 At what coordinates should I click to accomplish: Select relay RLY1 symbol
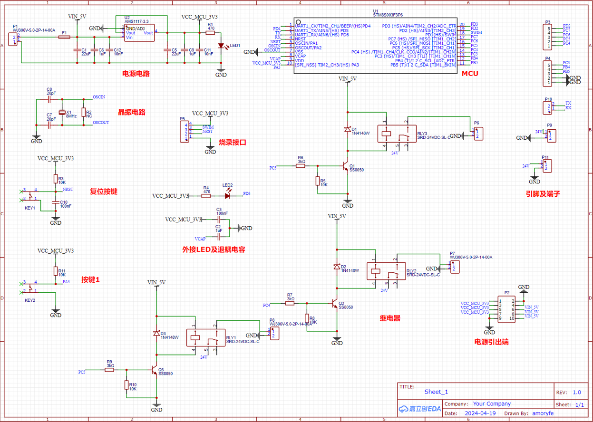[x=206, y=338]
